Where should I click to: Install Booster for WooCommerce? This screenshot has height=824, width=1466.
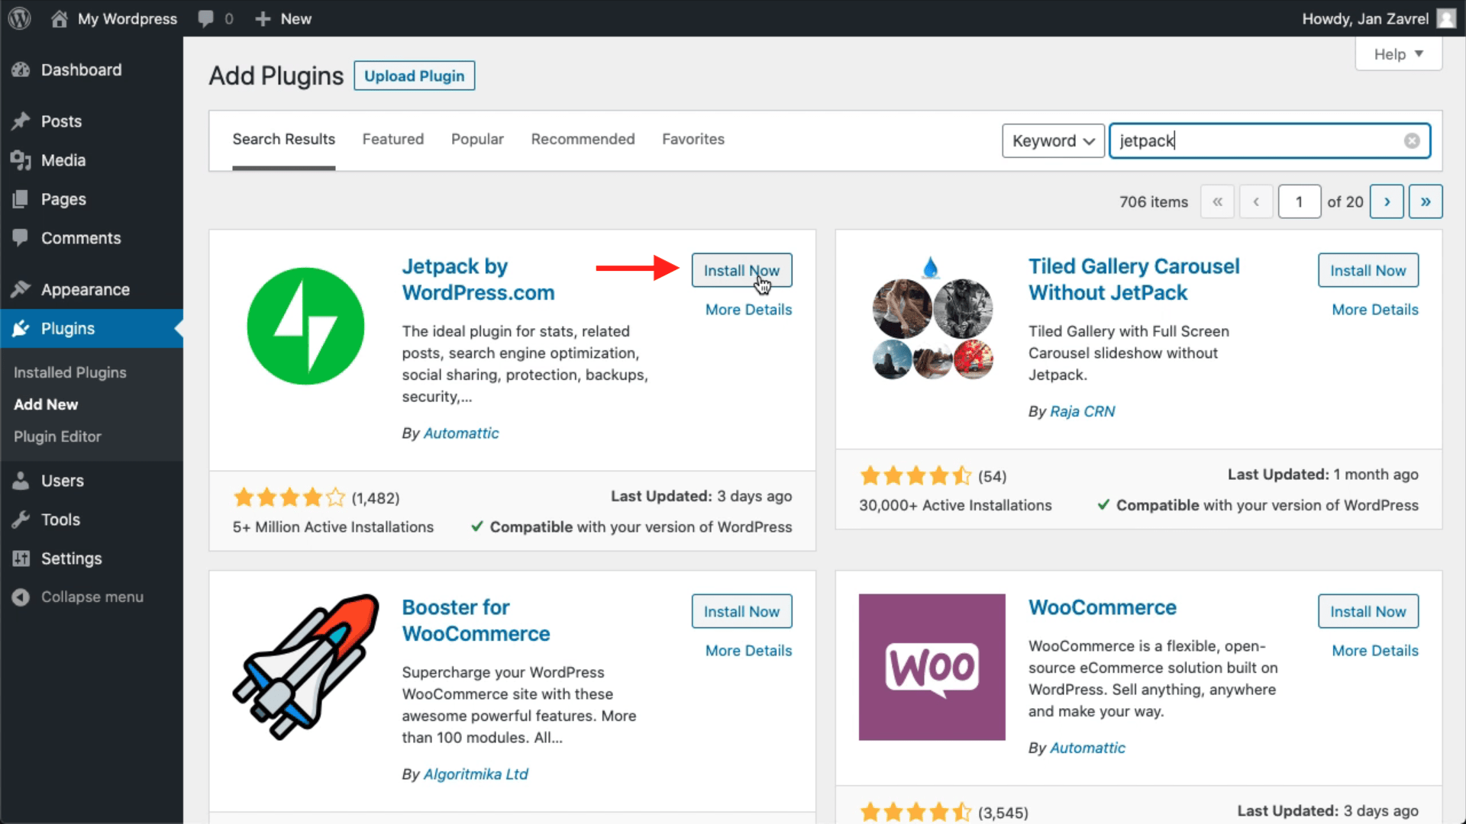coord(741,611)
